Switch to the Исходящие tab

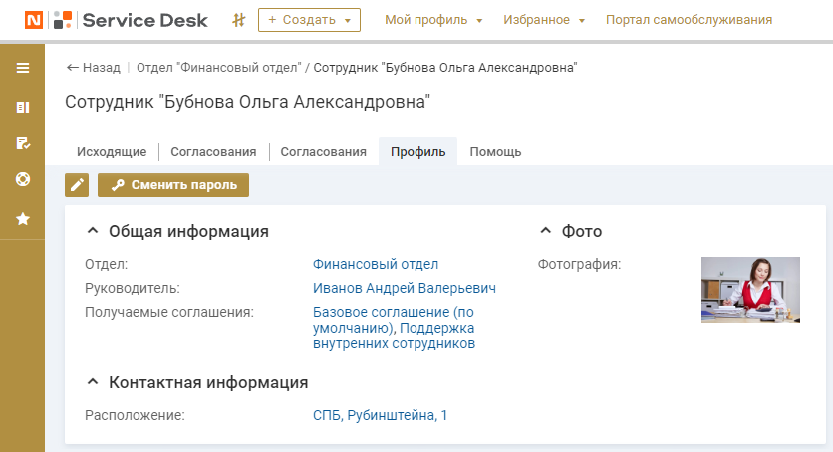click(112, 152)
